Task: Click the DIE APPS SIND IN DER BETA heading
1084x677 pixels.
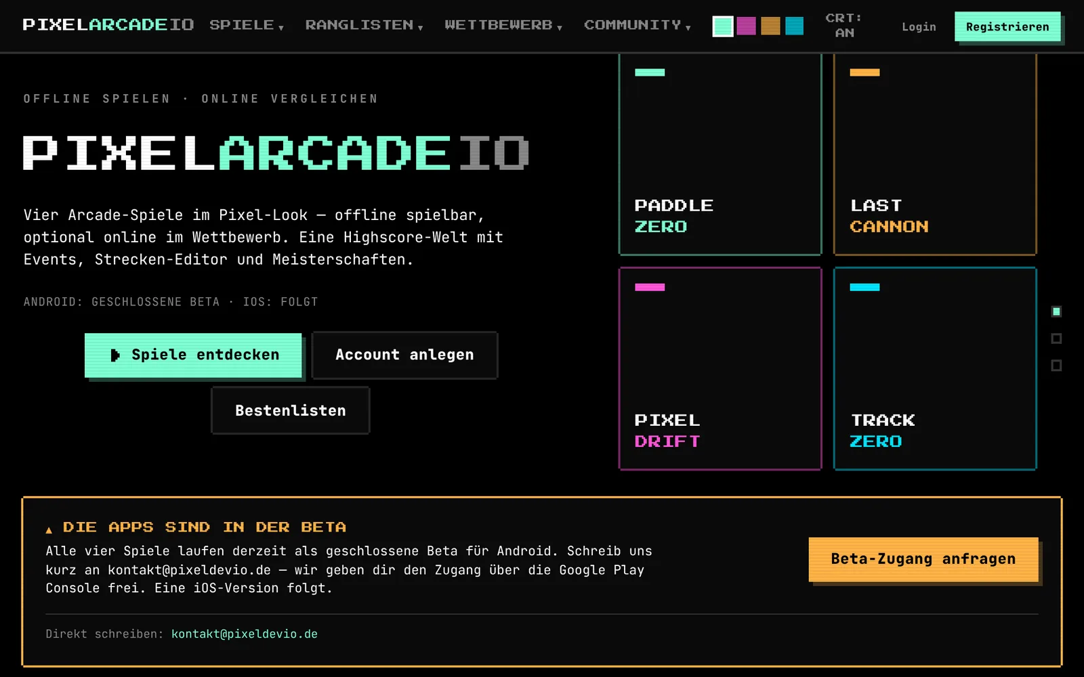Action: [x=205, y=527]
